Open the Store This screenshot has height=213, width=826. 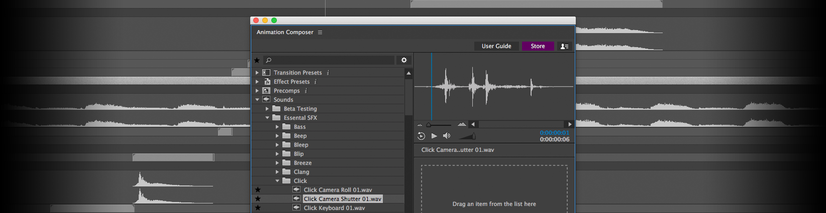[x=538, y=46]
